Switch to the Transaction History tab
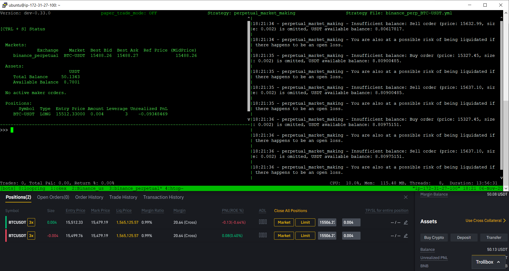 tap(163, 197)
